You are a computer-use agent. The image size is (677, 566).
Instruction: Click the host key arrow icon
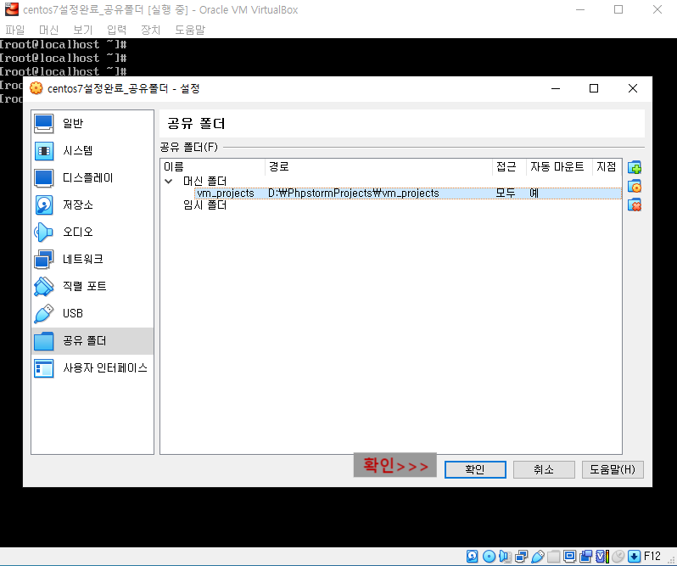tap(635, 556)
